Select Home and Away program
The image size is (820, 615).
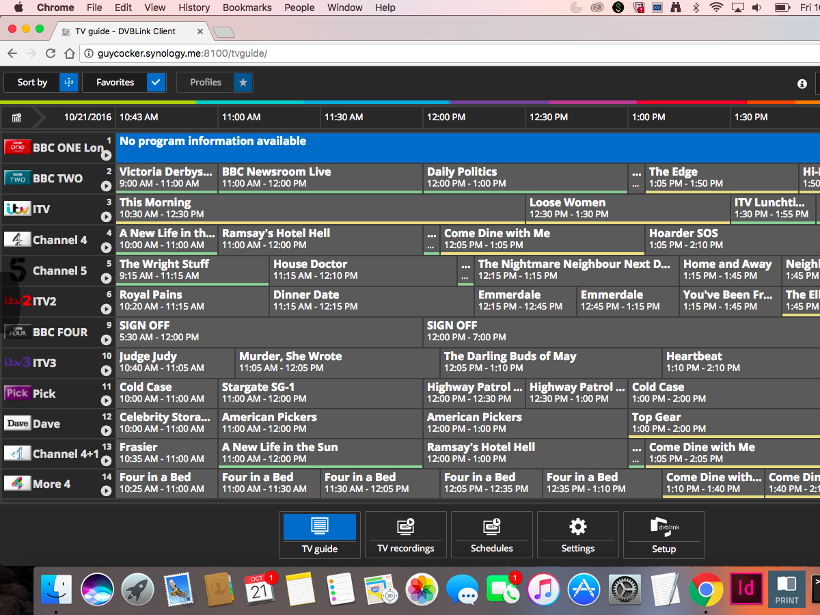click(x=730, y=270)
